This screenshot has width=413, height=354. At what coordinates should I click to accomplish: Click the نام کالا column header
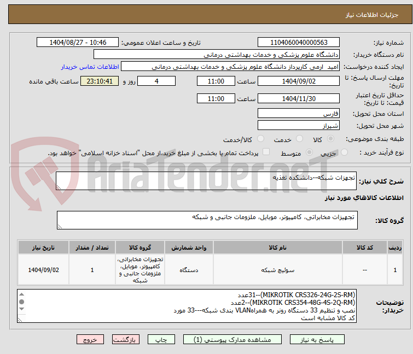[278, 247]
